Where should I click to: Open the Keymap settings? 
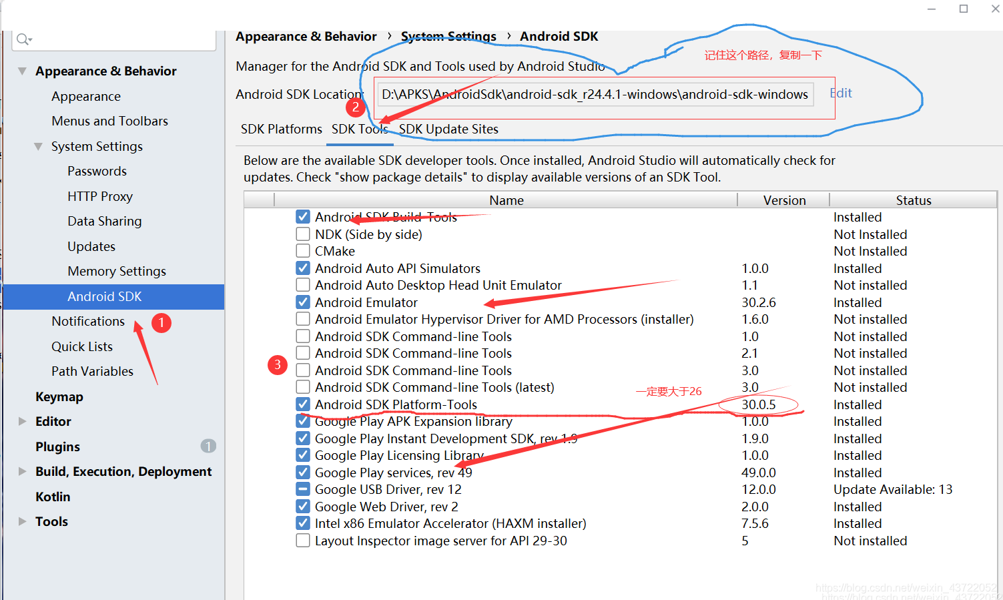tap(59, 396)
